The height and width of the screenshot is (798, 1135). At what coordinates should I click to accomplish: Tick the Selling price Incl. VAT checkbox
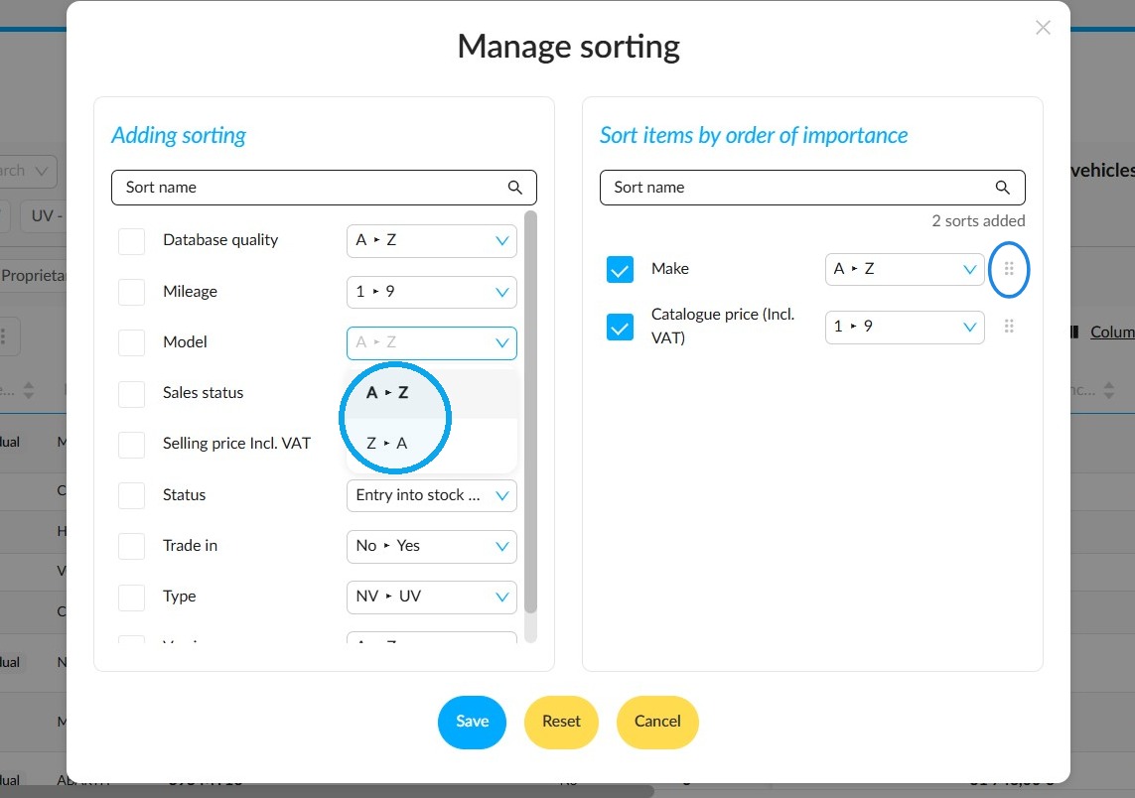pyautogui.click(x=132, y=445)
